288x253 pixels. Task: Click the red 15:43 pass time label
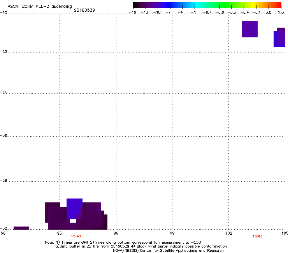pos(257,236)
